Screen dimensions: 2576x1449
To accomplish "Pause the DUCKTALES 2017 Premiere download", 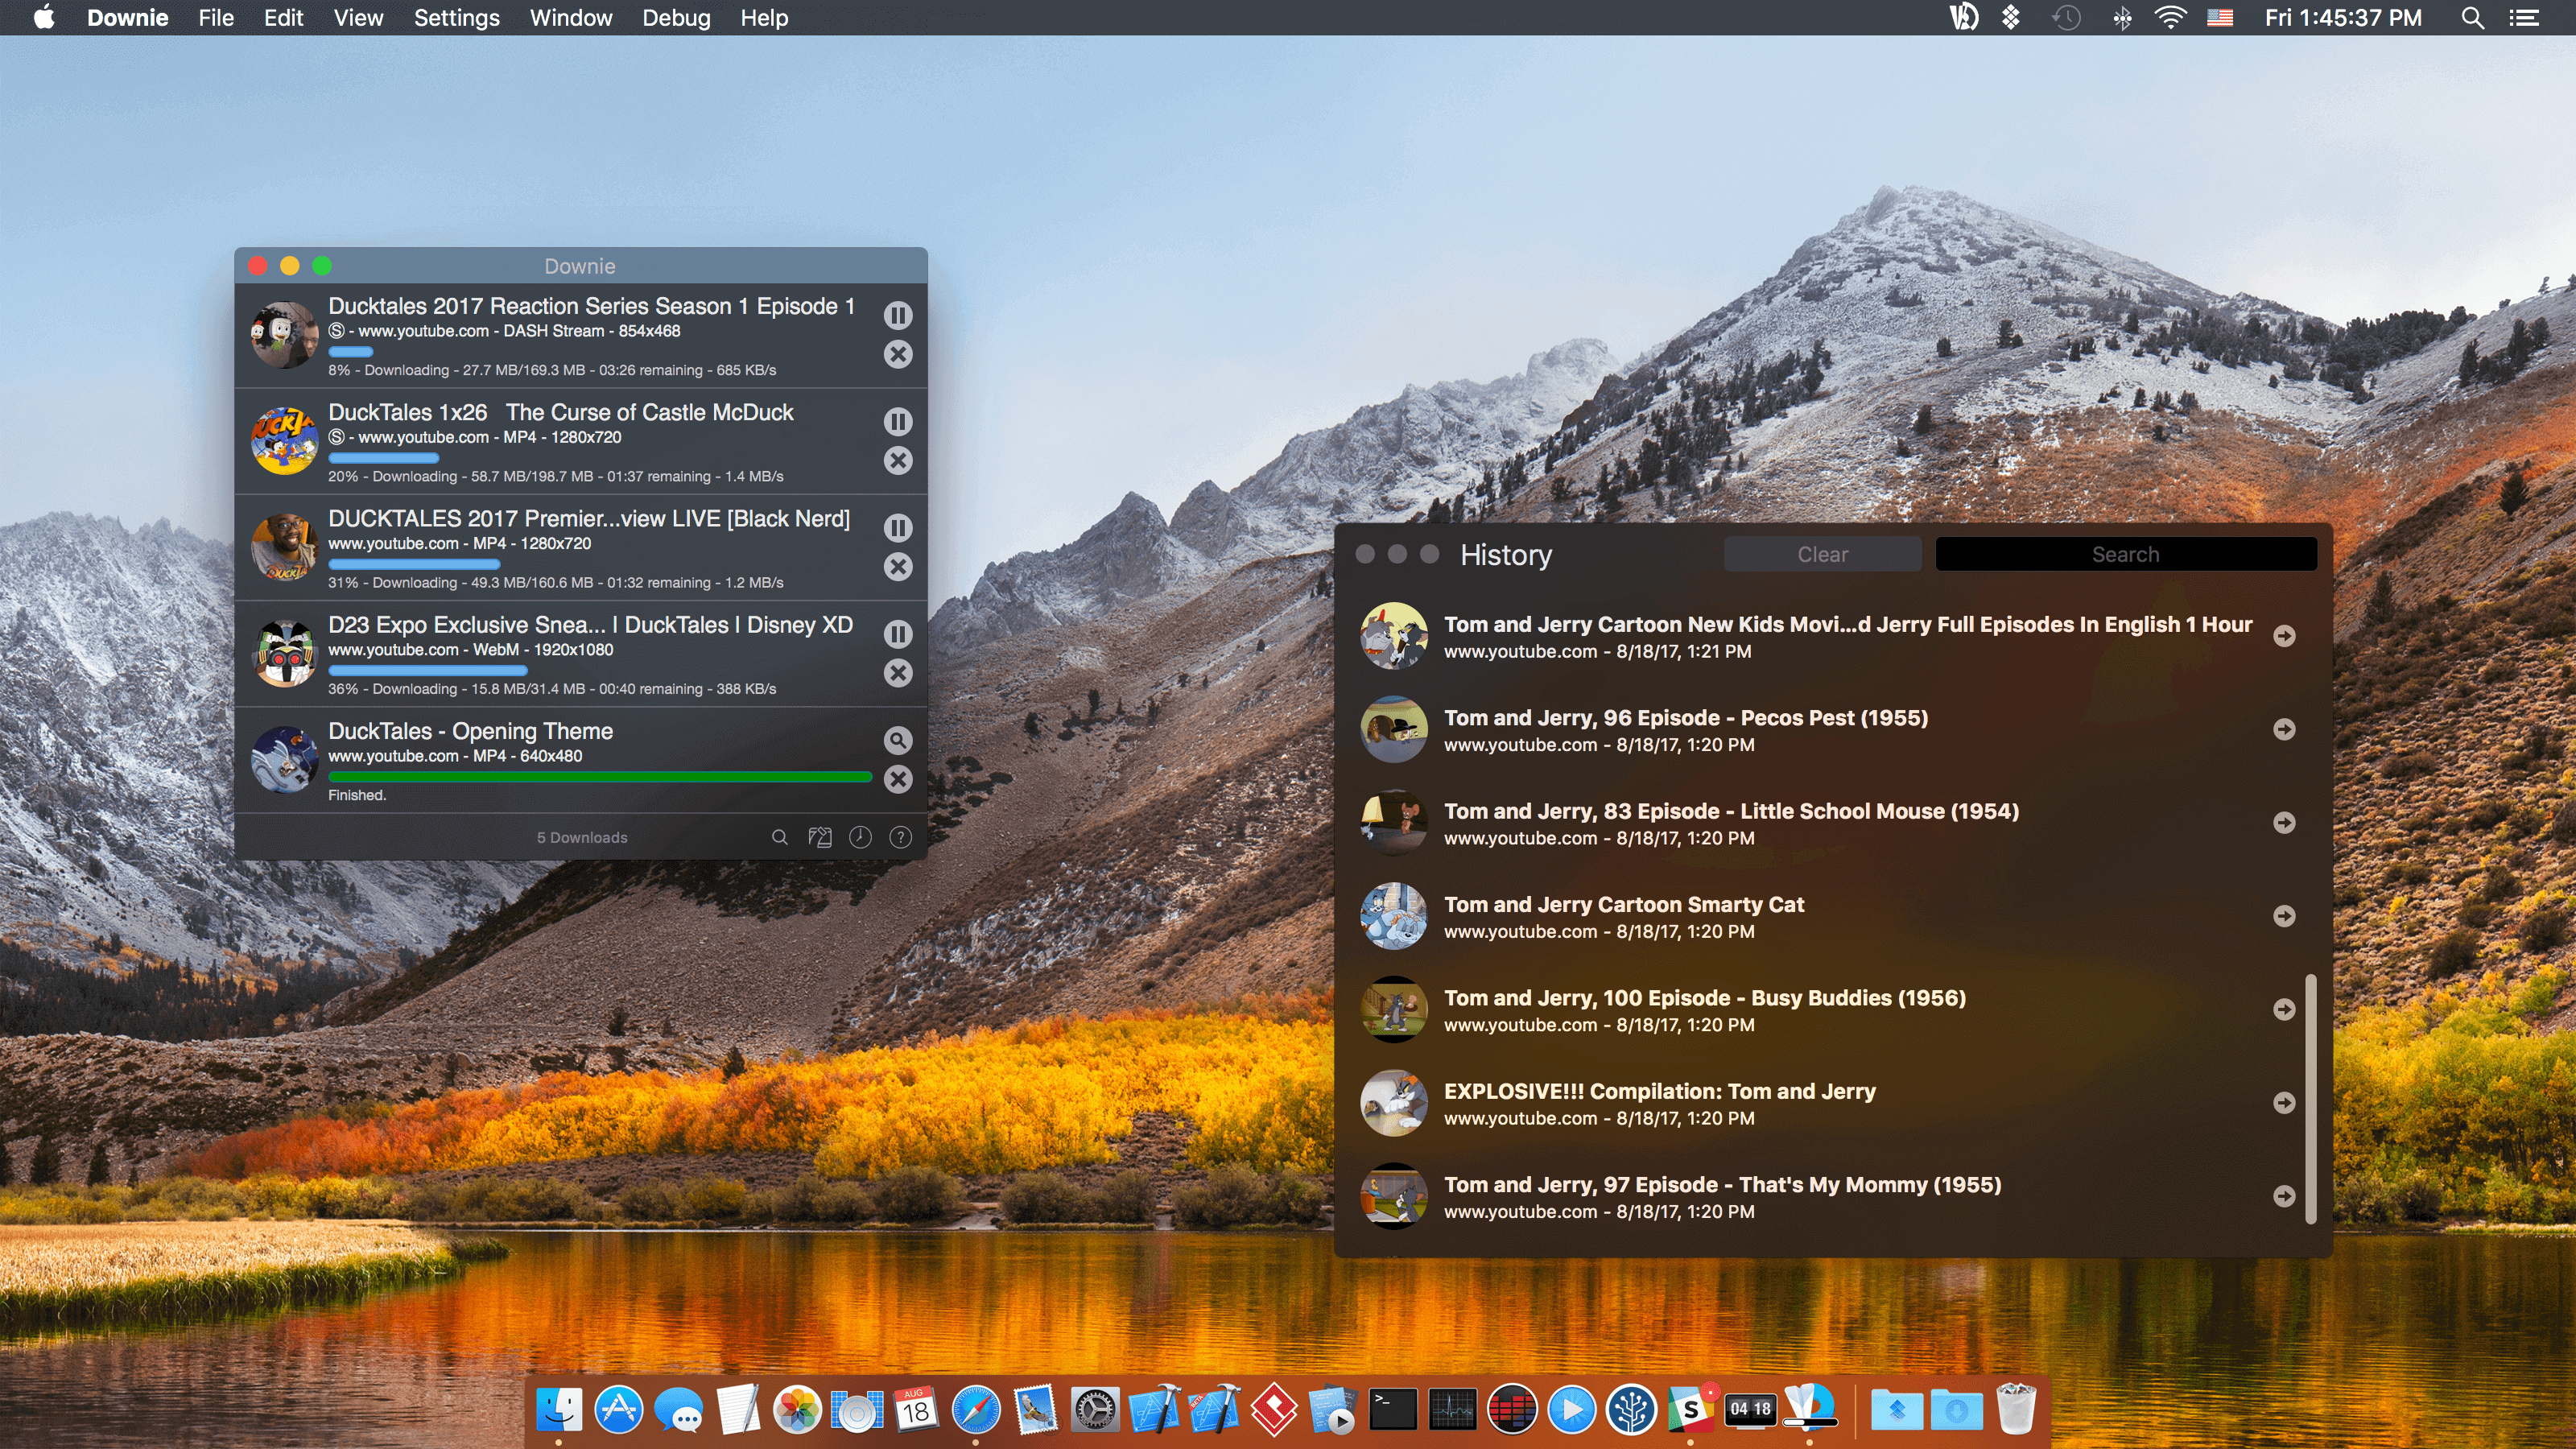I will 898,528.
